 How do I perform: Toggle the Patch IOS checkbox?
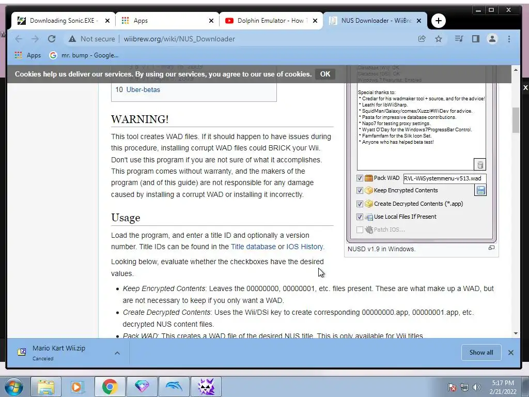(360, 230)
